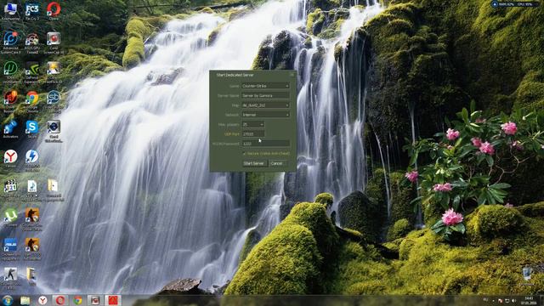Select the Media Player Classic 321 icon

pyautogui.click(x=10, y=190)
